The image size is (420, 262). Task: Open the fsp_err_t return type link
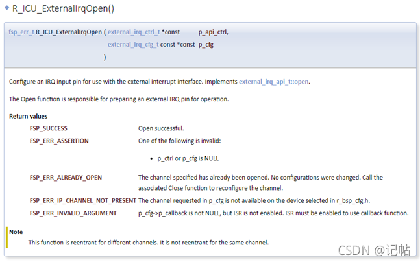point(21,32)
